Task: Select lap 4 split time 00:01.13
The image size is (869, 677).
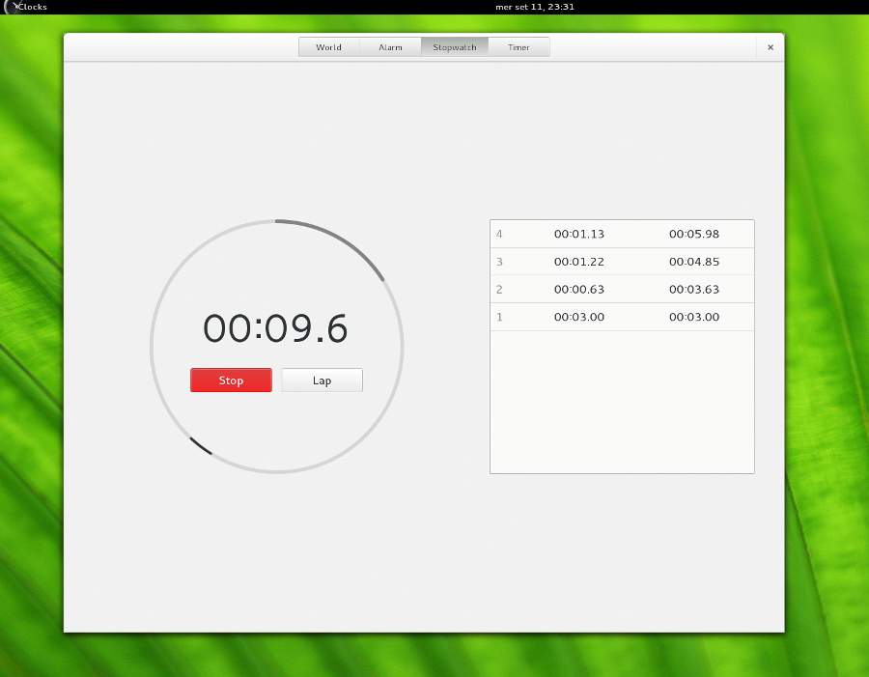Action: pyautogui.click(x=579, y=234)
